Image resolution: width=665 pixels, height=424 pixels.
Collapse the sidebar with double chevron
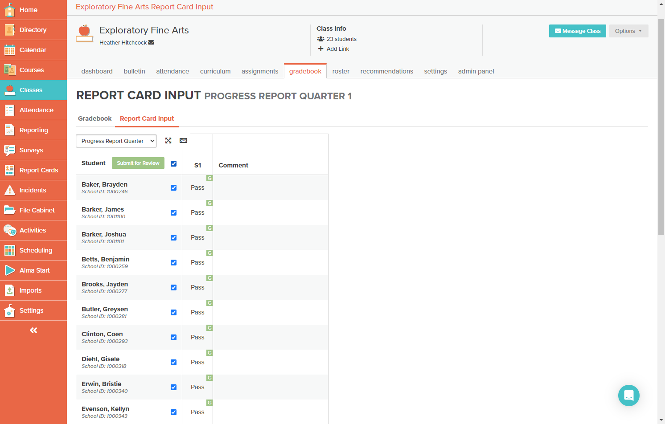(x=33, y=330)
